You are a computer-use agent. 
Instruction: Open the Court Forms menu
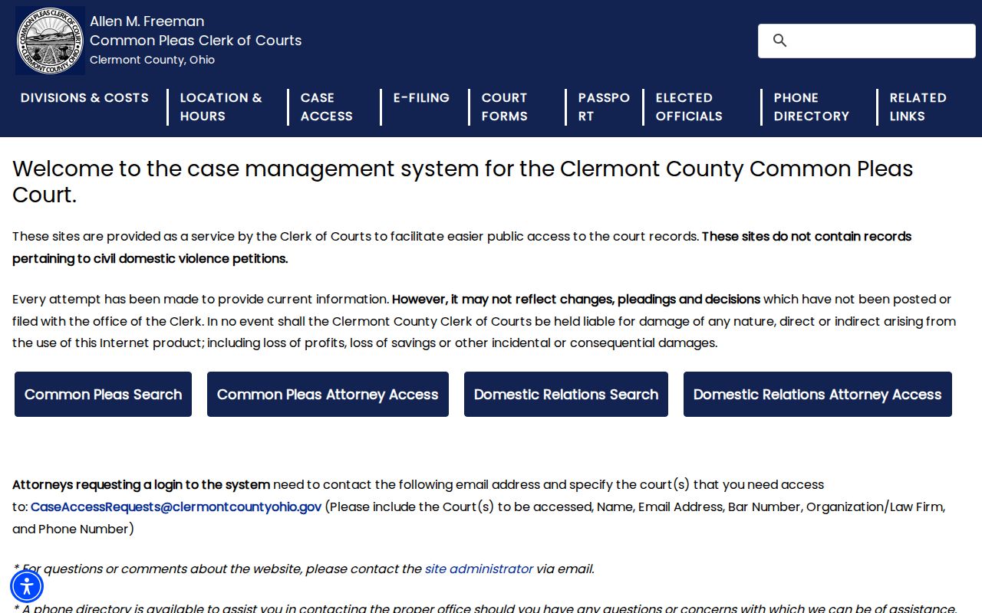click(x=505, y=107)
